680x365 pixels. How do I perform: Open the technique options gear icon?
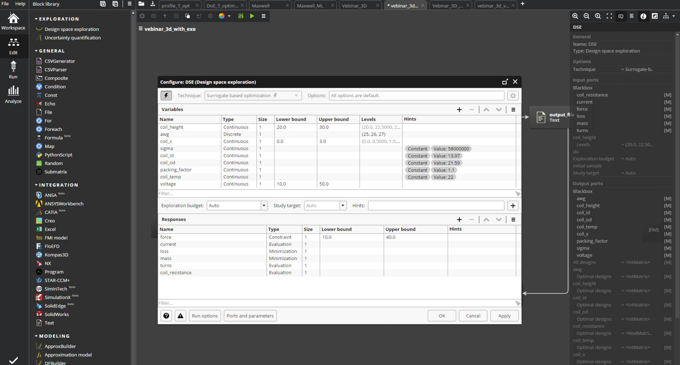point(513,96)
